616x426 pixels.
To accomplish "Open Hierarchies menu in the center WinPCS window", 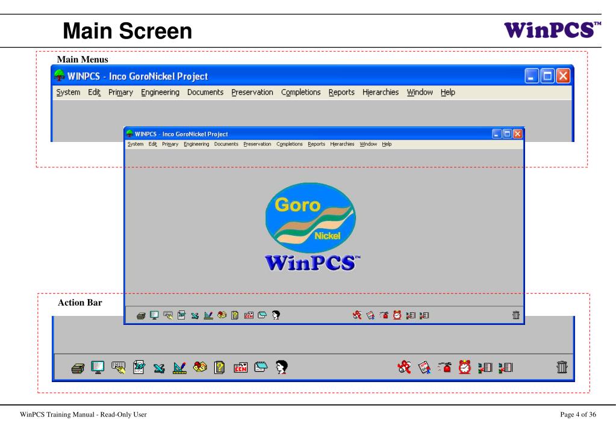I will (342, 144).
